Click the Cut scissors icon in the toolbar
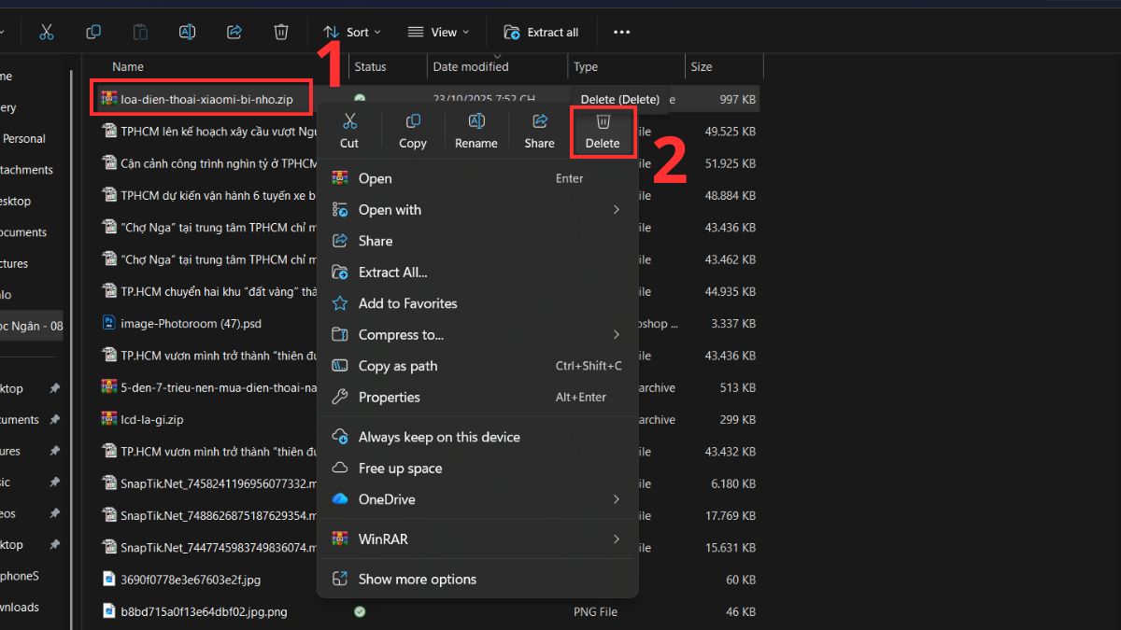This screenshot has height=630, width=1121. click(x=46, y=31)
